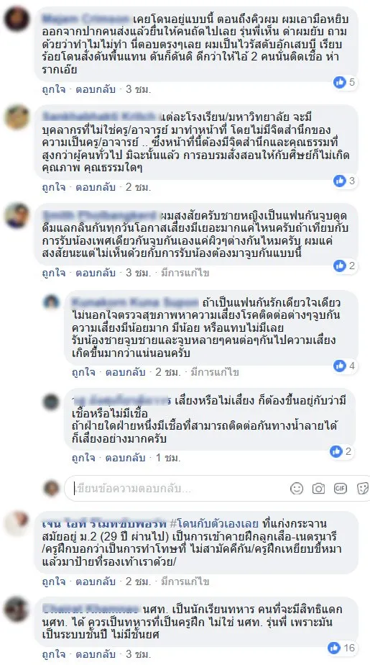This screenshot has height=665, width=370.
Task: Reply to the first comment posted 3 ชม.
Action: point(96,89)
